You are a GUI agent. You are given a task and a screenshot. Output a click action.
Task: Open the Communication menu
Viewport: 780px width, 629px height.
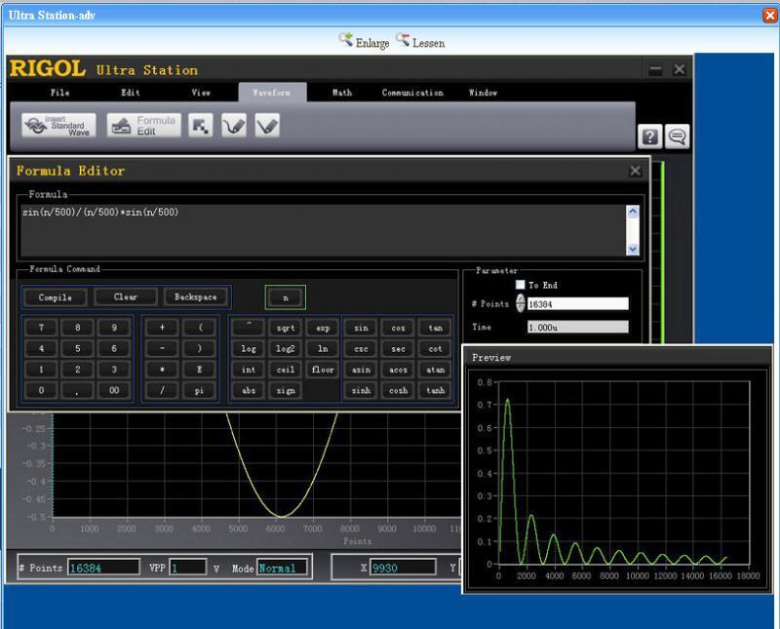pos(412,93)
